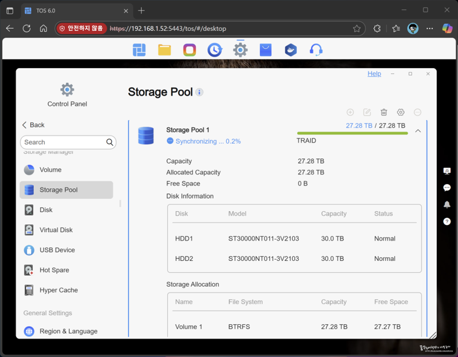The width and height of the screenshot is (458, 357).
Task: Open storage pool settings gear icon
Action: (x=401, y=112)
